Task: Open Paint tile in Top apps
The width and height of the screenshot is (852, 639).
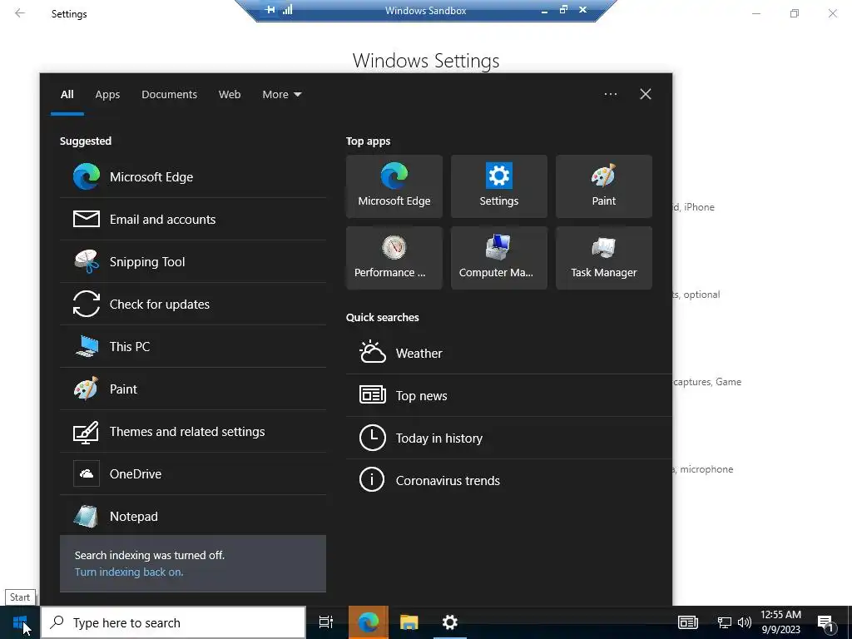Action: (x=604, y=186)
